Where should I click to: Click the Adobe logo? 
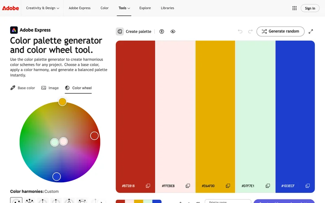point(11,8)
